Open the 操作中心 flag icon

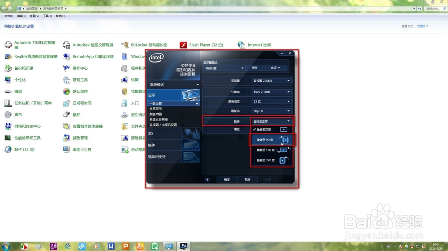(x=66, y=68)
